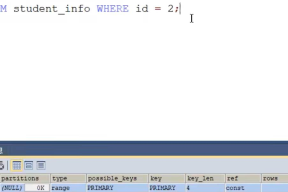Switch results to grid view
Screen dimensions: 288x192
[x=17, y=166]
